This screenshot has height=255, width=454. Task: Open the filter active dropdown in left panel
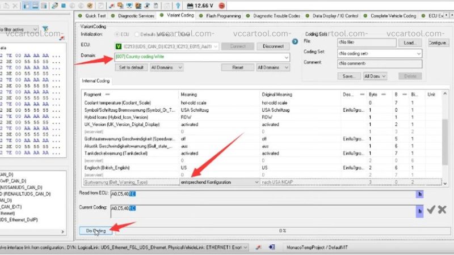(x=19, y=29)
